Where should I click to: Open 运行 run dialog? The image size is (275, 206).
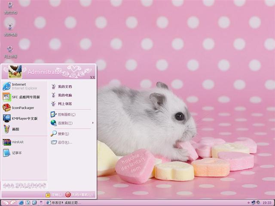click(x=63, y=142)
